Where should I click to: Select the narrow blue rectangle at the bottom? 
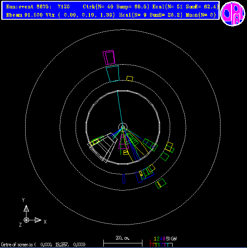pyautogui.click(x=124, y=179)
